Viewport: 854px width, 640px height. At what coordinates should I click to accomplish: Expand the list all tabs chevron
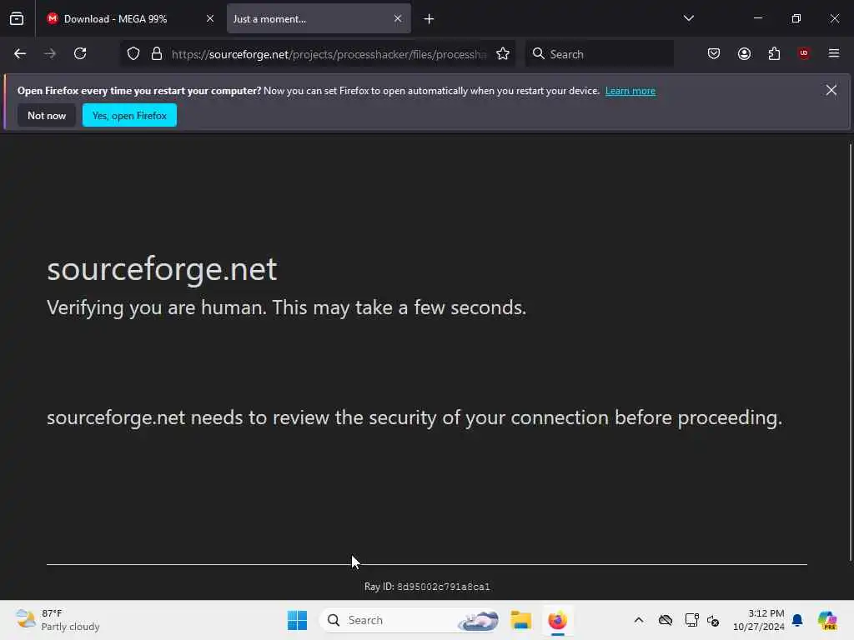pos(688,18)
